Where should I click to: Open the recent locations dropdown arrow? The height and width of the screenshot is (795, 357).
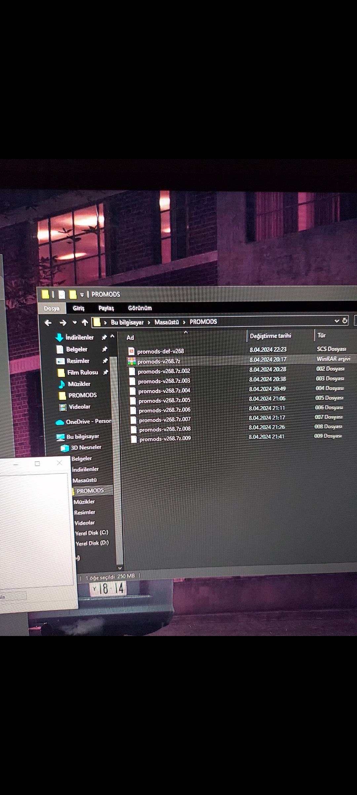[x=75, y=322]
